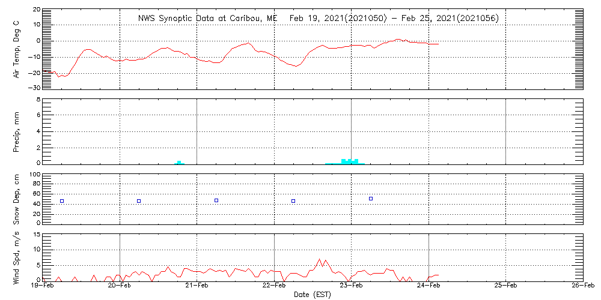Click the cyan precipitation bars near 23-Feb
Image resolution: width=601 pixels, height=300 pixels.
(349, 161)
